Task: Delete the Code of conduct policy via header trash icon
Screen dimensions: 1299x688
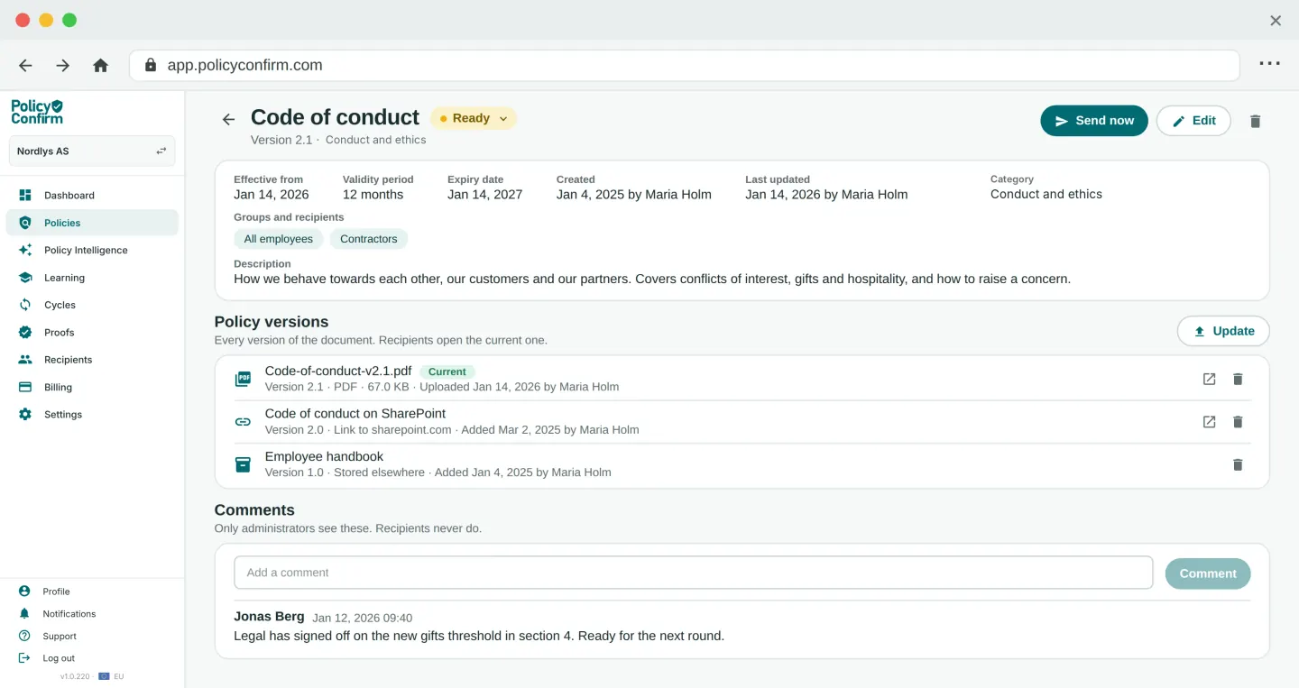Action: tap(1255, 121)
